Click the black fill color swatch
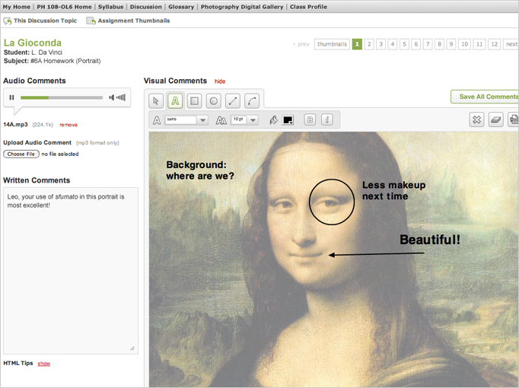 [x=288, y=120]
